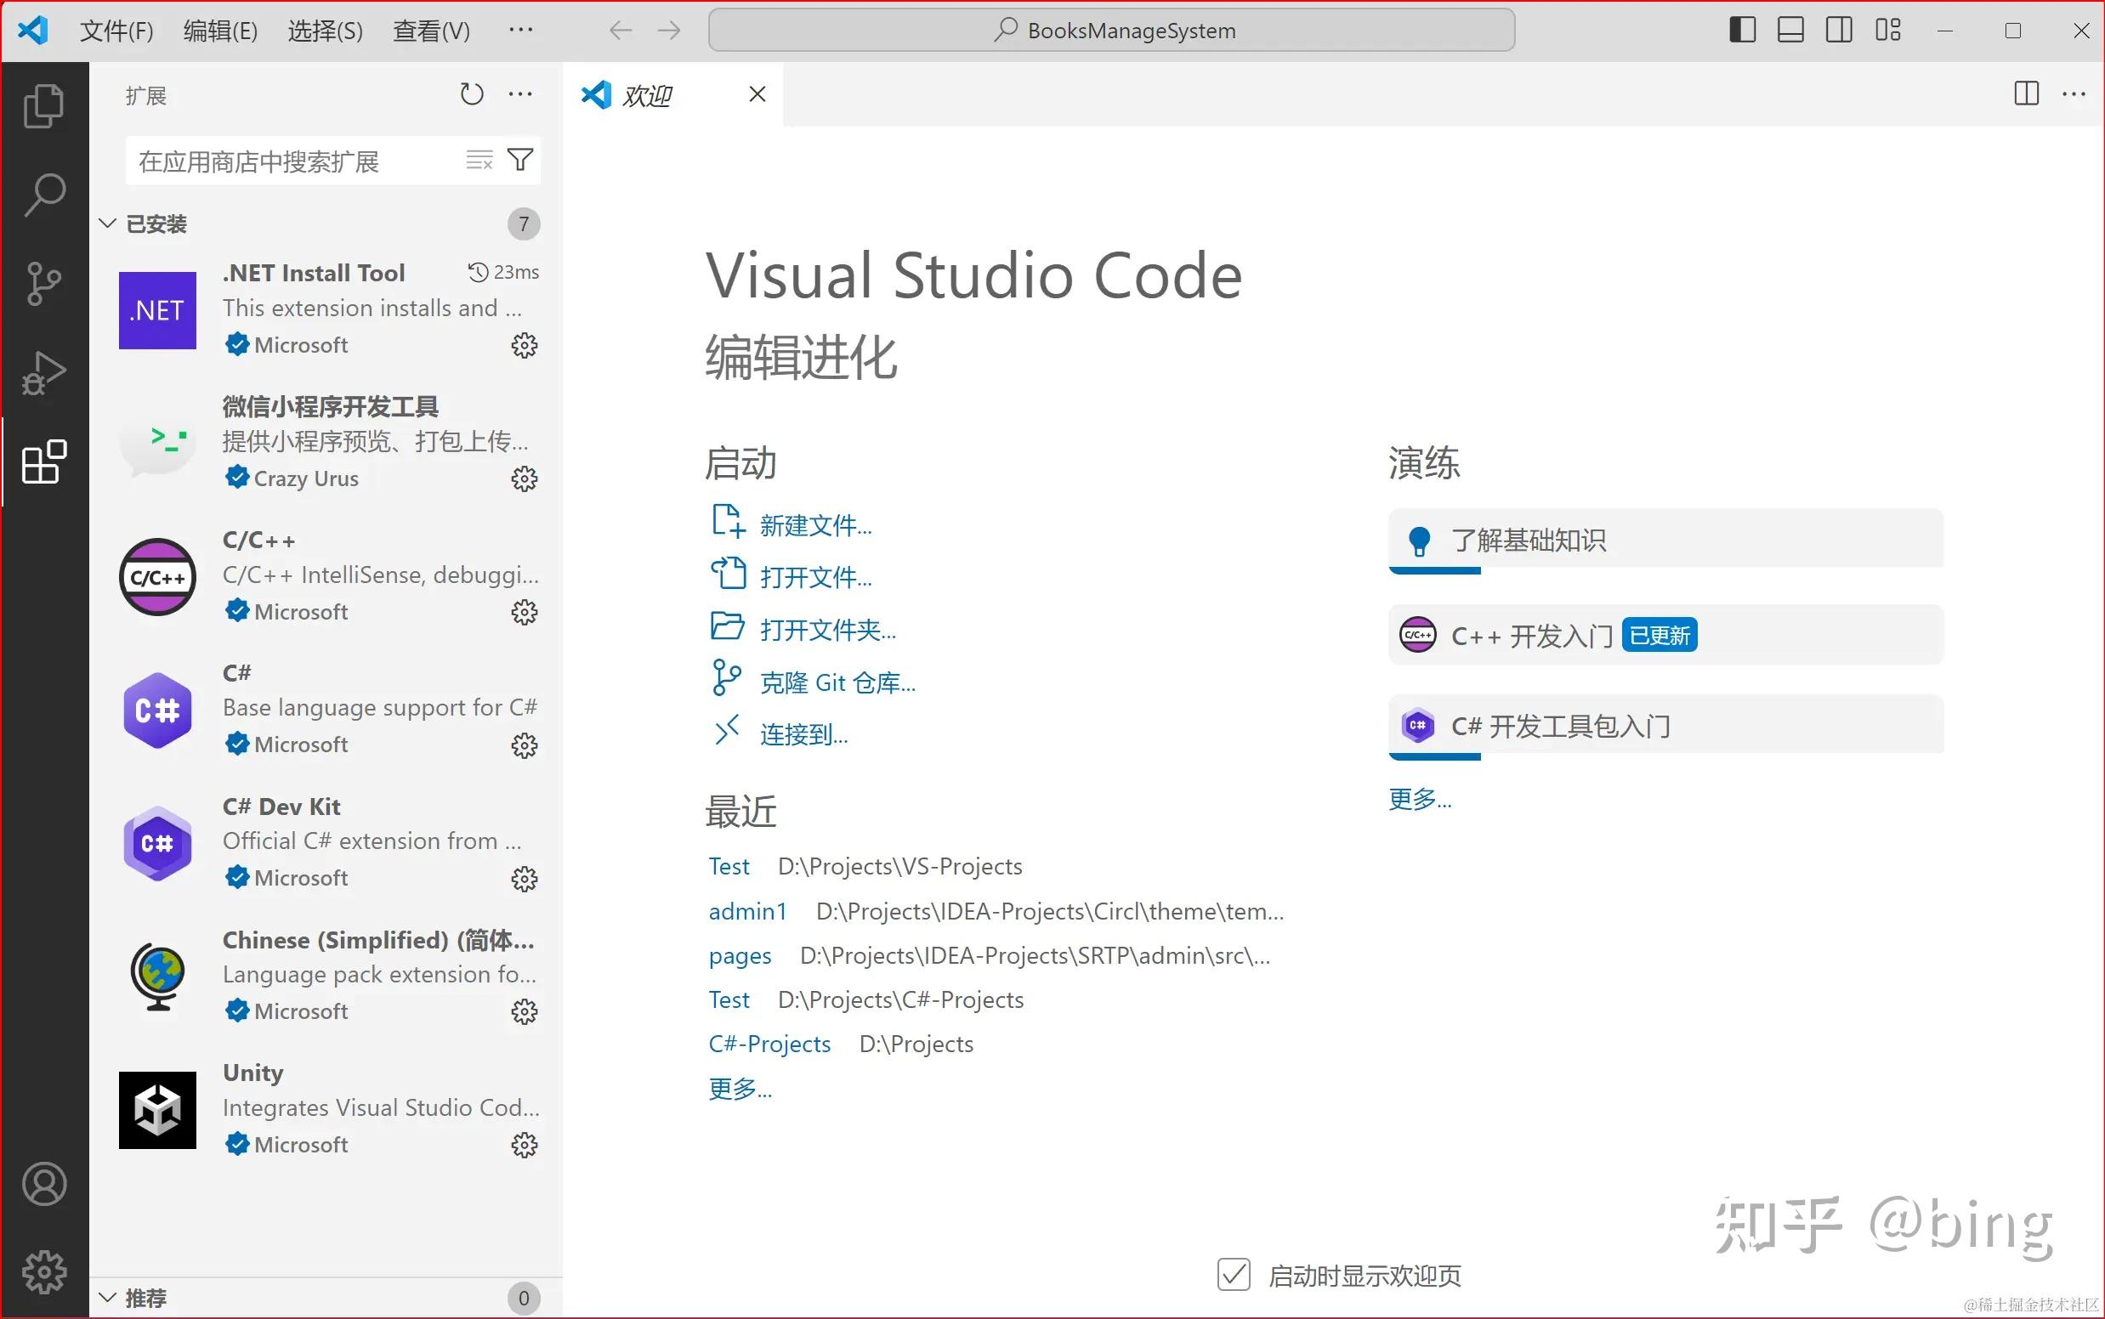
Task: Toggle primary side bar layout button
Action: [x=1742, y=30]
